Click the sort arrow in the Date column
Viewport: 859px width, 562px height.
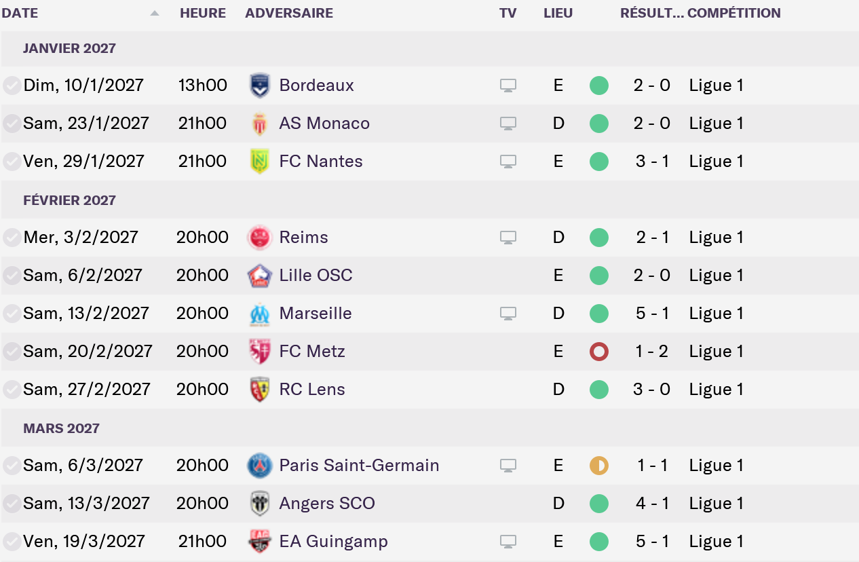(155, 13)
